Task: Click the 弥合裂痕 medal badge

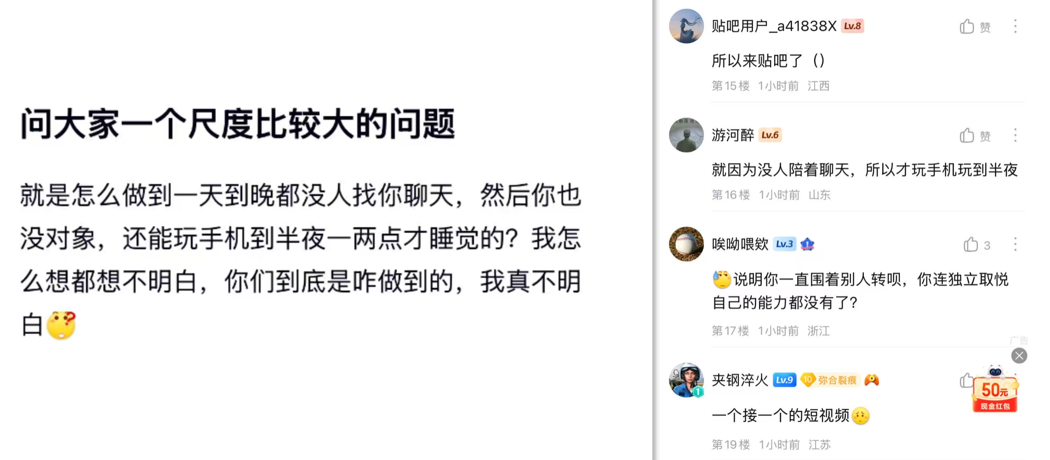Action: point(830,380)
